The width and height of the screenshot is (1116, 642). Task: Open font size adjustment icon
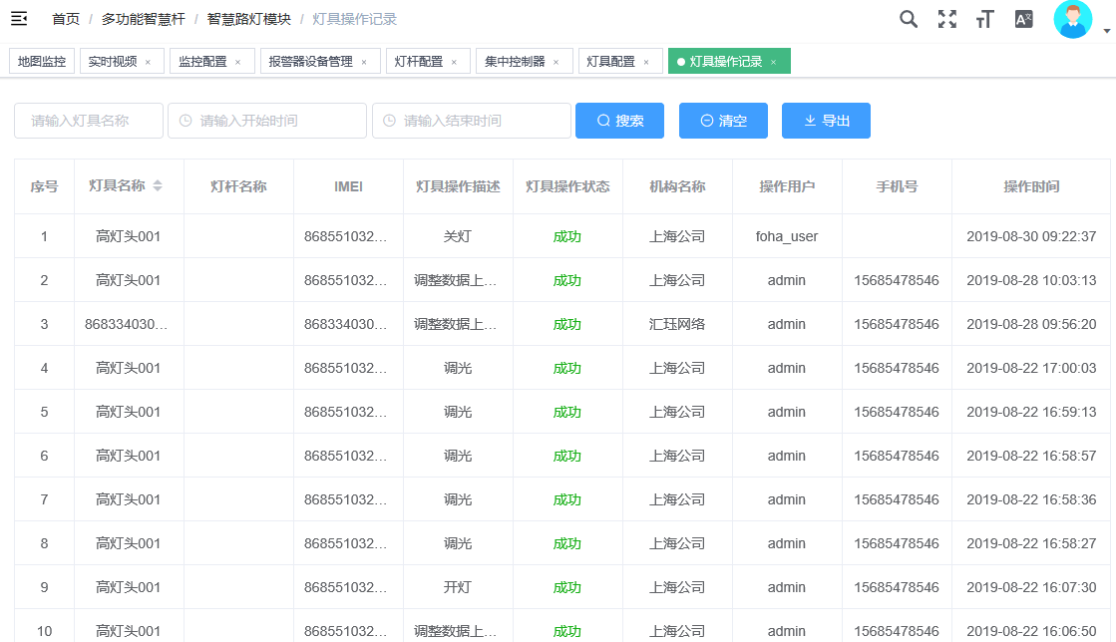tap(985, 19)
